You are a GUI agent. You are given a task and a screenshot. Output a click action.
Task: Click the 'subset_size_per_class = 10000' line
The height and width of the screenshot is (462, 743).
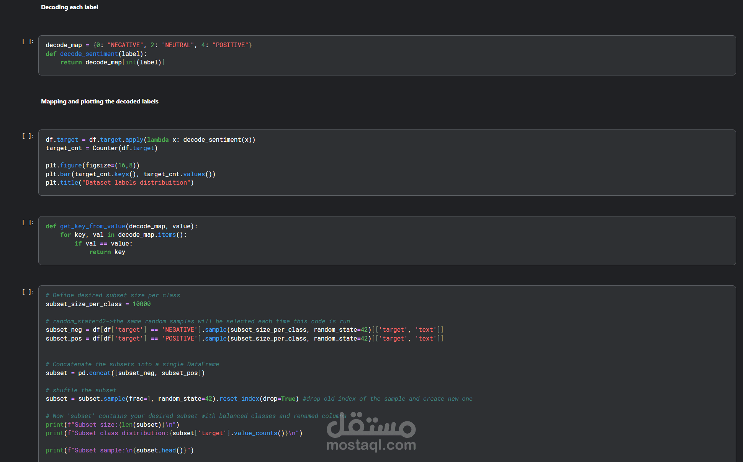[x=98, y=304]
